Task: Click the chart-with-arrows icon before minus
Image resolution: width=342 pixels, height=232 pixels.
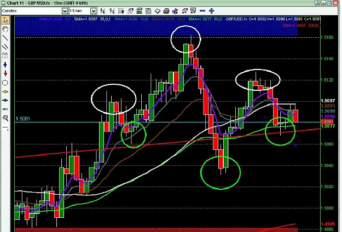Action: pyautogui.click(x=193, y=11)
